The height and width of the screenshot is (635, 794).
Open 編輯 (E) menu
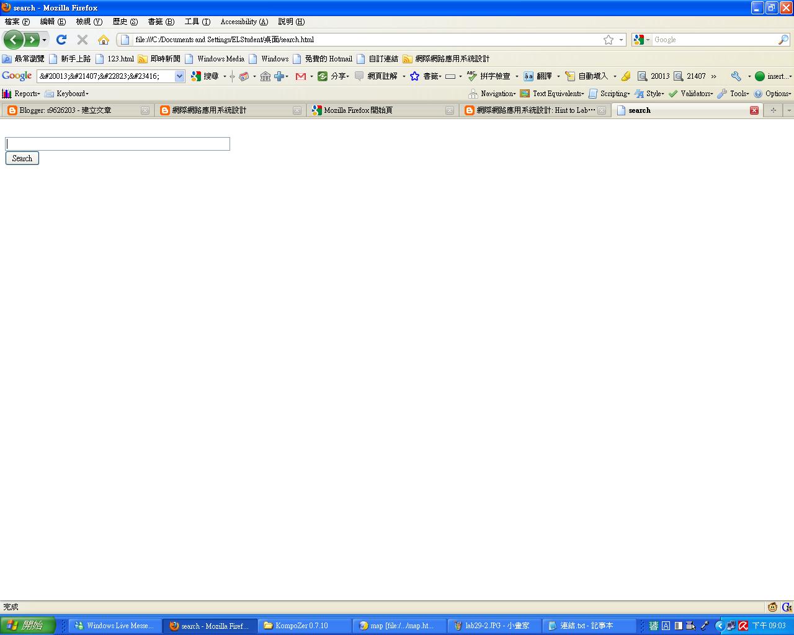coord(53,22)
